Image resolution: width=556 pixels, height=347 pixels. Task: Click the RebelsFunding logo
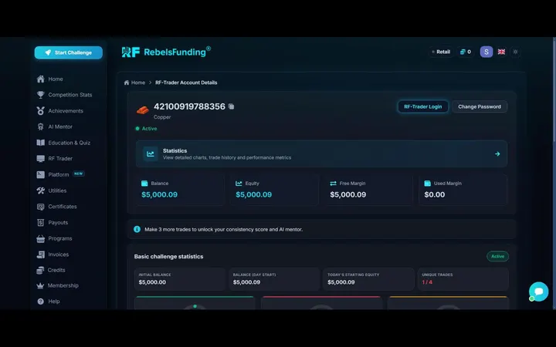coord(166,52)
